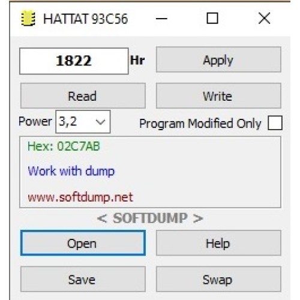Maximize the HATTAT 93C56 window
Image resolution: width=300 pixels, height=300 pixels.
212,19
